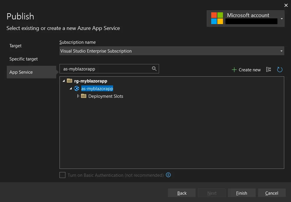
Task: Go to the Specific target step
Action: tap(24, 59)
